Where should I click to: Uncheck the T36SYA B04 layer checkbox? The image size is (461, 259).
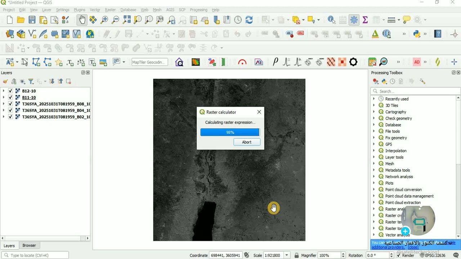10,110
